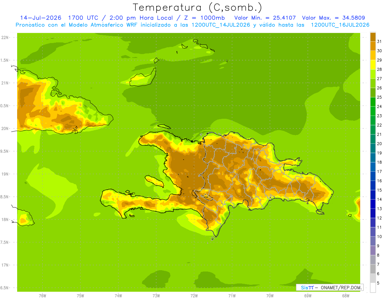
Task: Click legend value "14"
Action: pos(380,199)
